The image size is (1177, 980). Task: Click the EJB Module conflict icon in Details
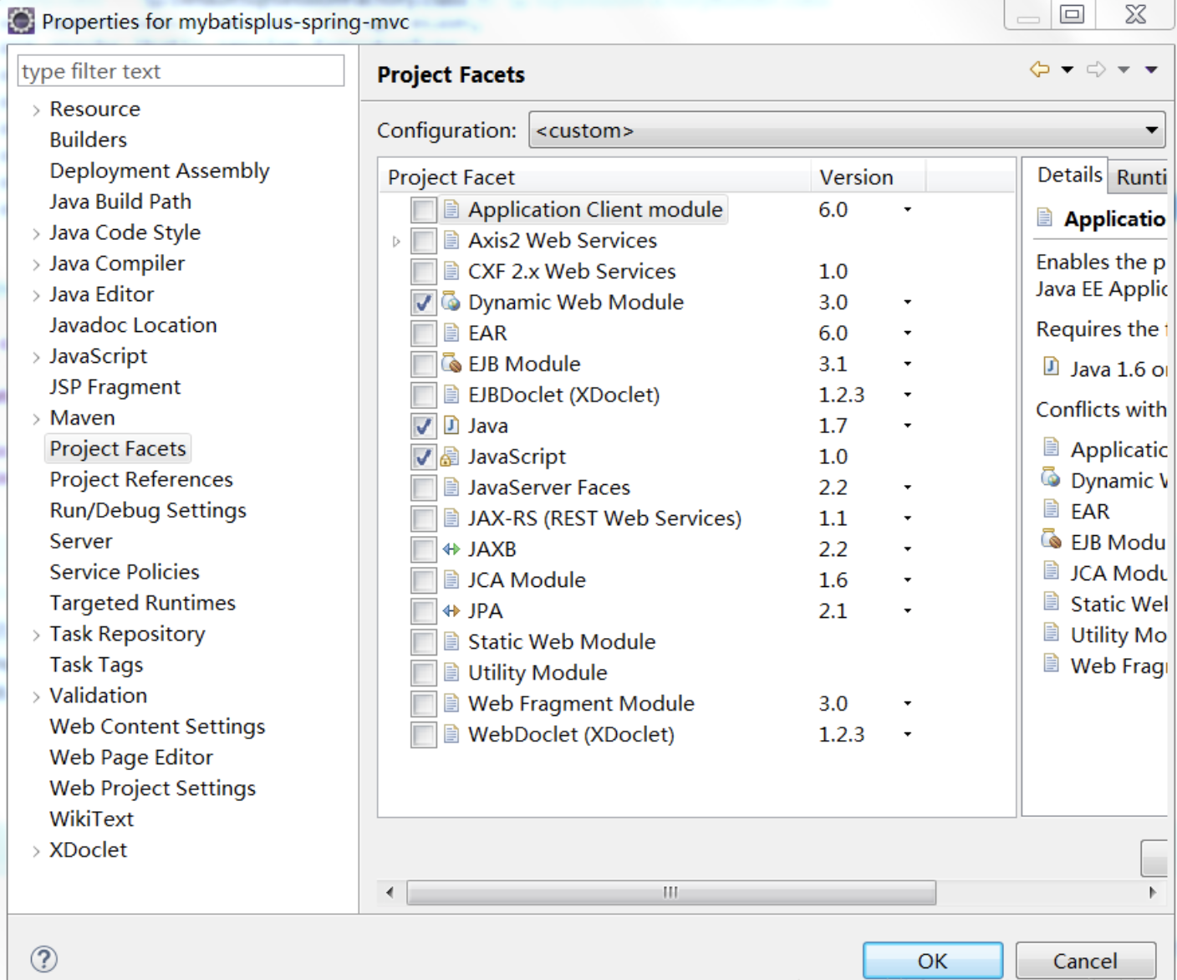pos(1051,540)
